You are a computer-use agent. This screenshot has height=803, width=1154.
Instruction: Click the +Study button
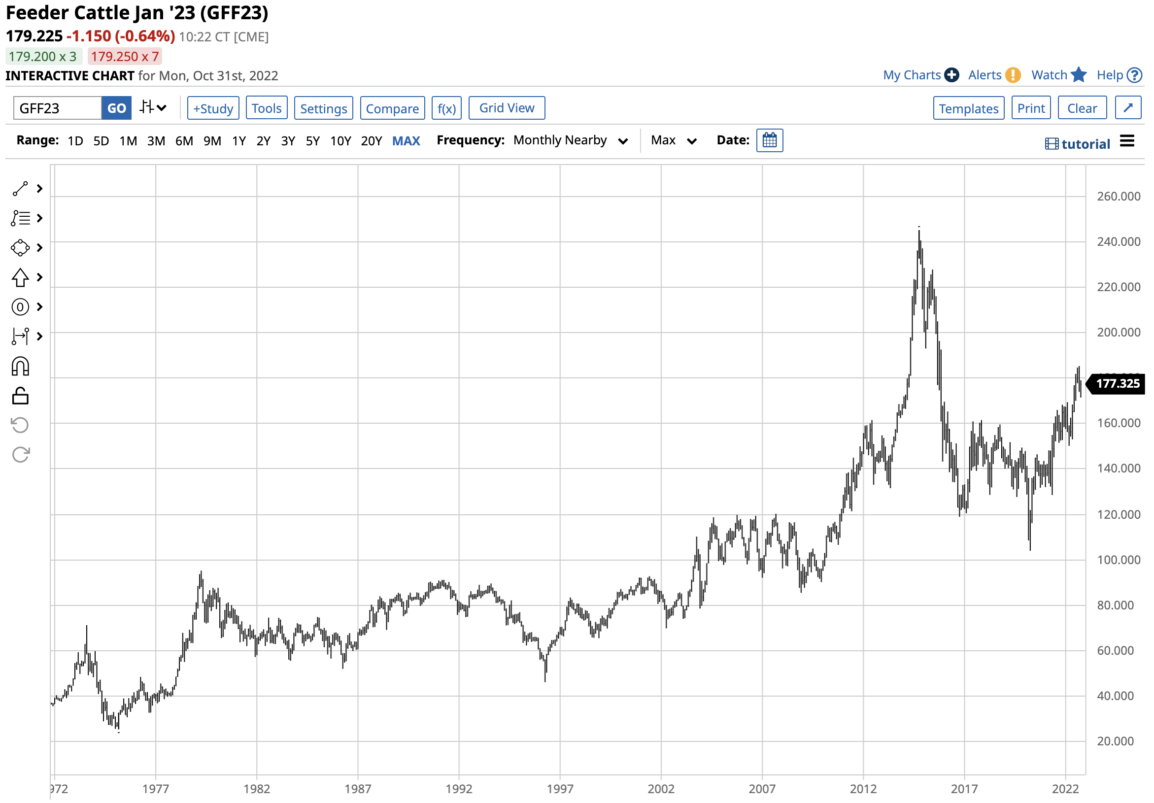click(x=213, y=108)
